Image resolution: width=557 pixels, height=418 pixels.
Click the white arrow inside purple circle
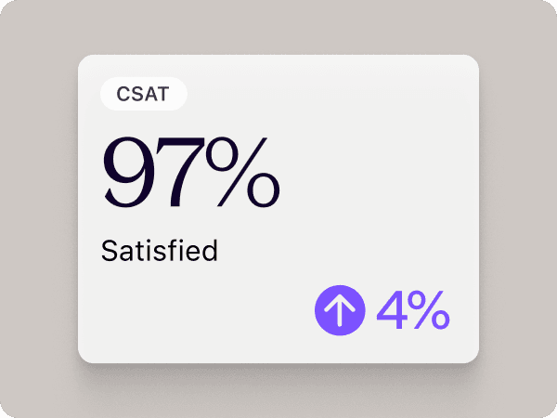[341, 310]
